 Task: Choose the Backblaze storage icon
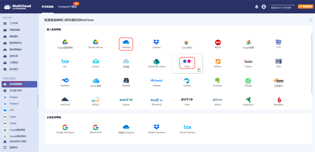280,100
